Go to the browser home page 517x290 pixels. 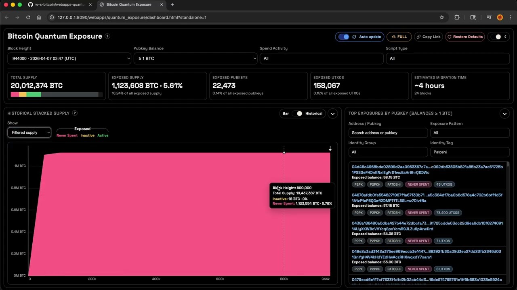[x=39, y=17]
